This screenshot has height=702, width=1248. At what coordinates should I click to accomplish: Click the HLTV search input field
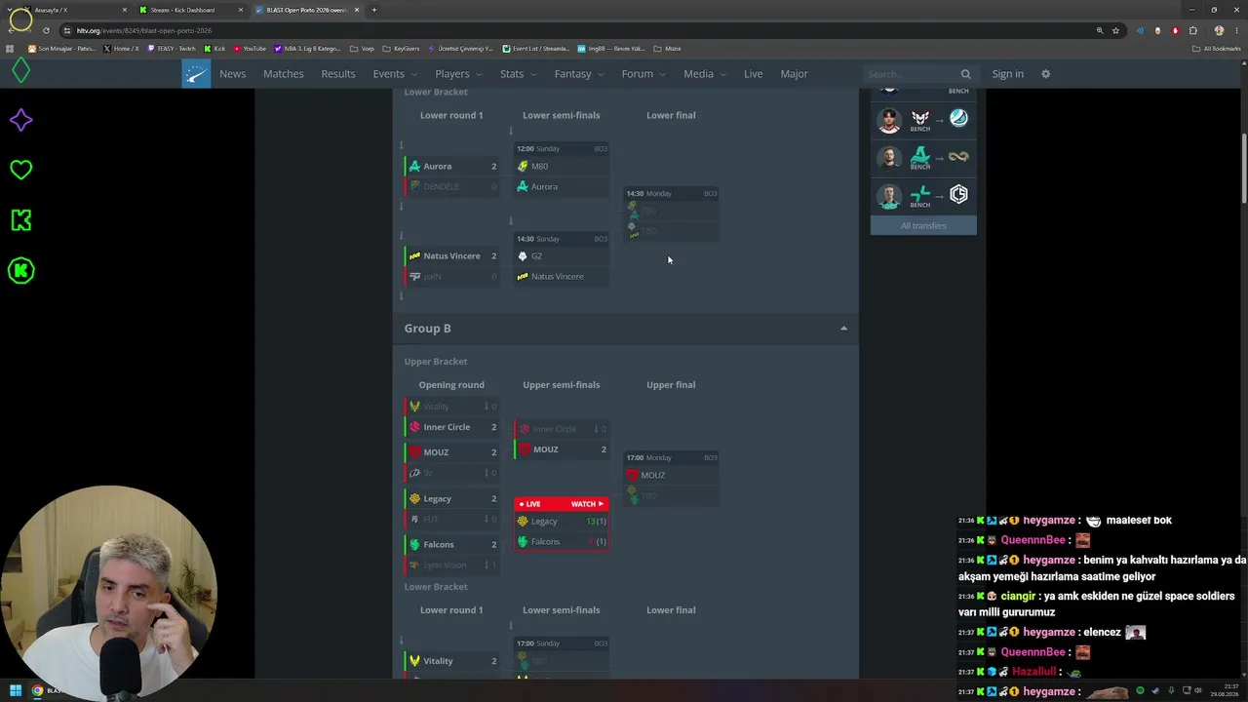[x=911, y=74]
